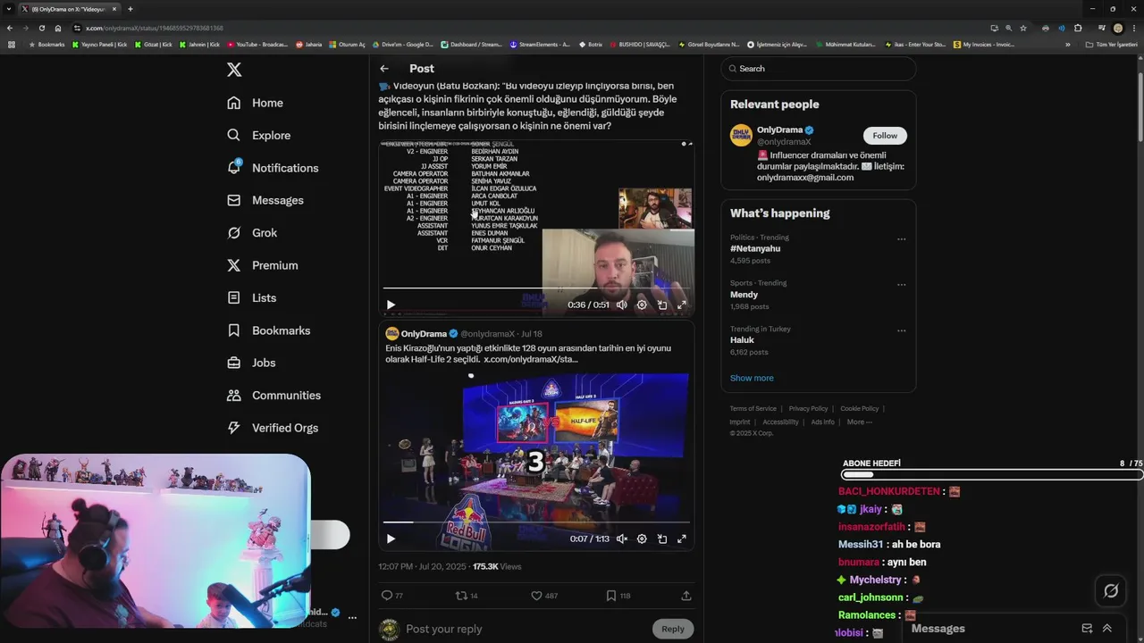Toggle picture-in-picture on second video
This screenshot has height=643, width=1144.
tap(662, 539)
